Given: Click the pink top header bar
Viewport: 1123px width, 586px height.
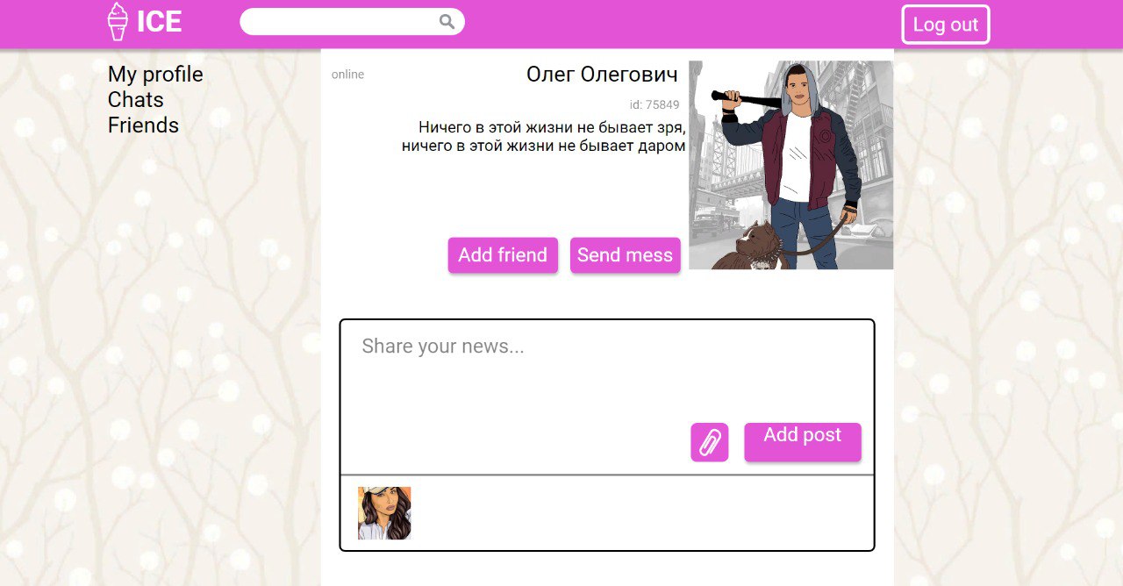Looking at the screenshot, I should pyautogui.click(x=561, y=24).
